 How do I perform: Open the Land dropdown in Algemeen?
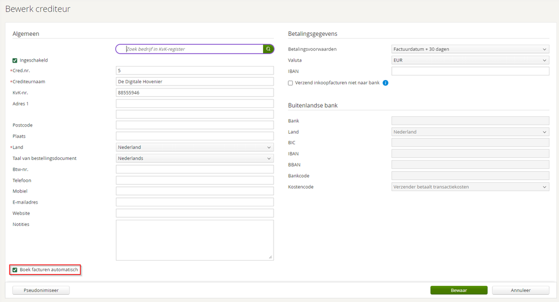click(x=194, y=148)
